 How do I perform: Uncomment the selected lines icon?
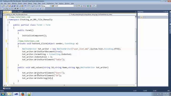coord(23,9)
